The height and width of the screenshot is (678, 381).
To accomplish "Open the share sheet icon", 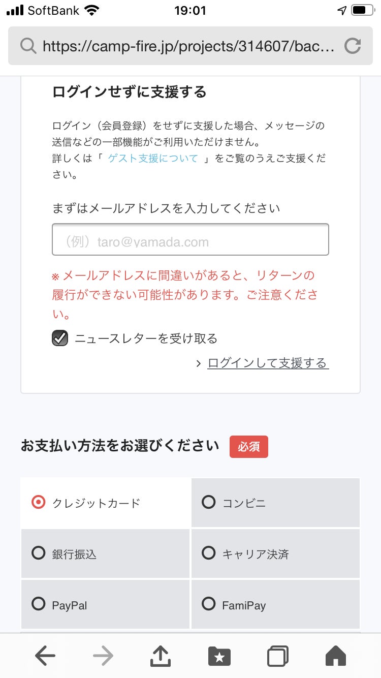I will point(161,656).
